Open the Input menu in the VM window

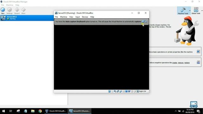click(77, 17)
